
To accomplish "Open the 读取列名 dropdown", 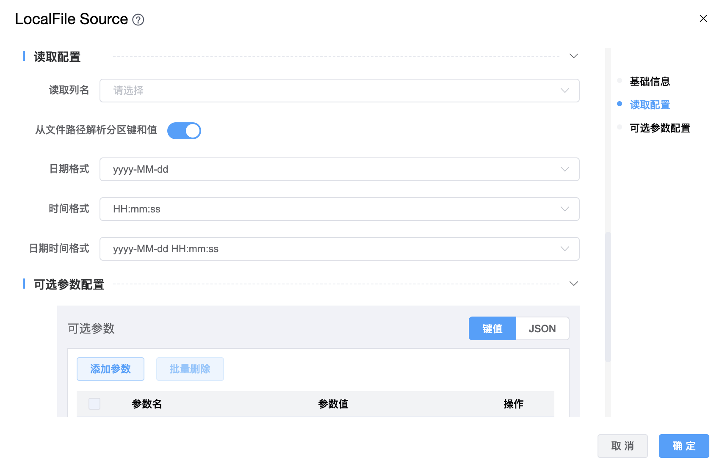I will click(x=339, y=91).
